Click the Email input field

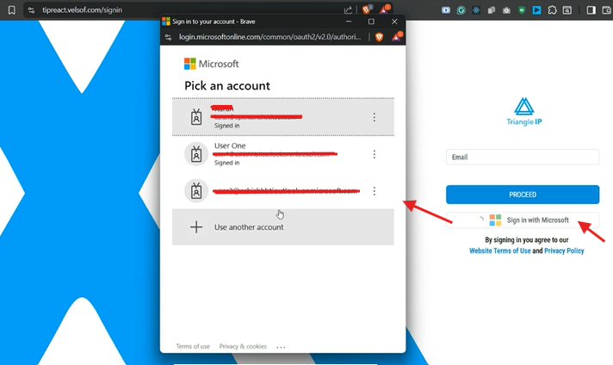(x=523, y=158)
